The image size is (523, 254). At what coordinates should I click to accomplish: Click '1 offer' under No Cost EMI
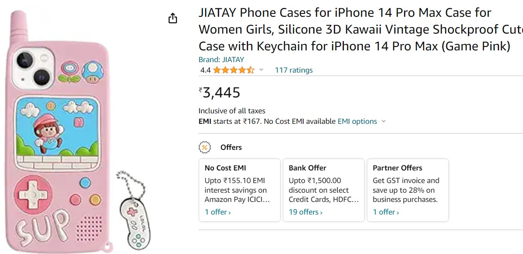217,212
